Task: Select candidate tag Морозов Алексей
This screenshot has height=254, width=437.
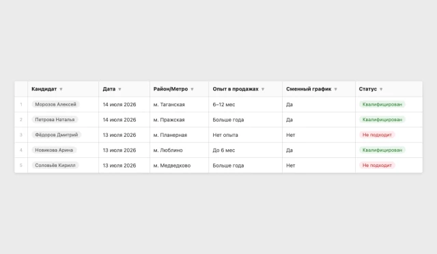Action: tap(56, 104)
